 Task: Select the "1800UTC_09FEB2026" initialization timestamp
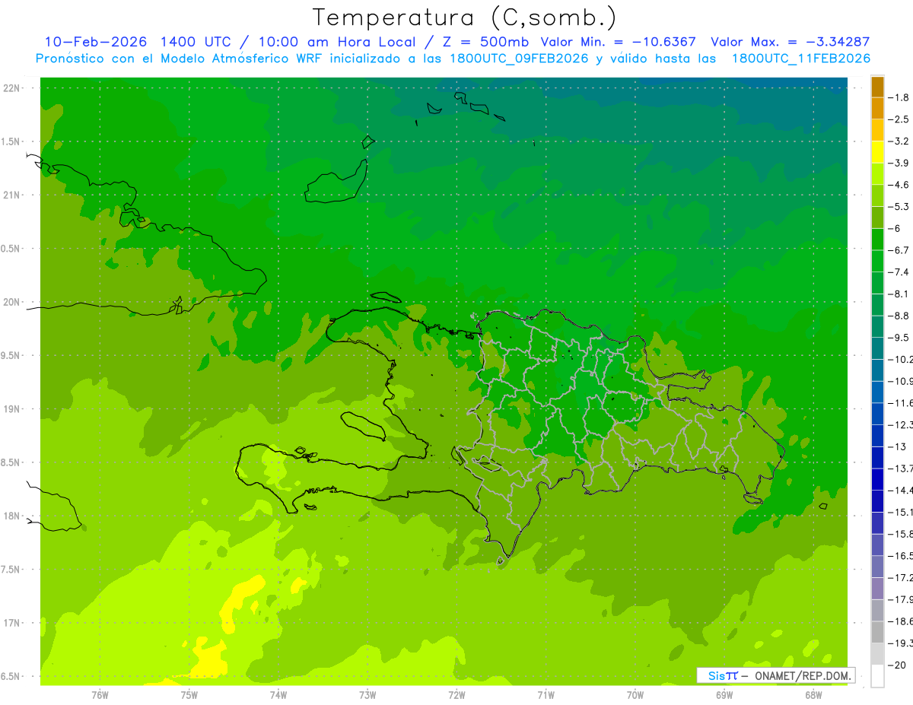(x=517, y=59)
